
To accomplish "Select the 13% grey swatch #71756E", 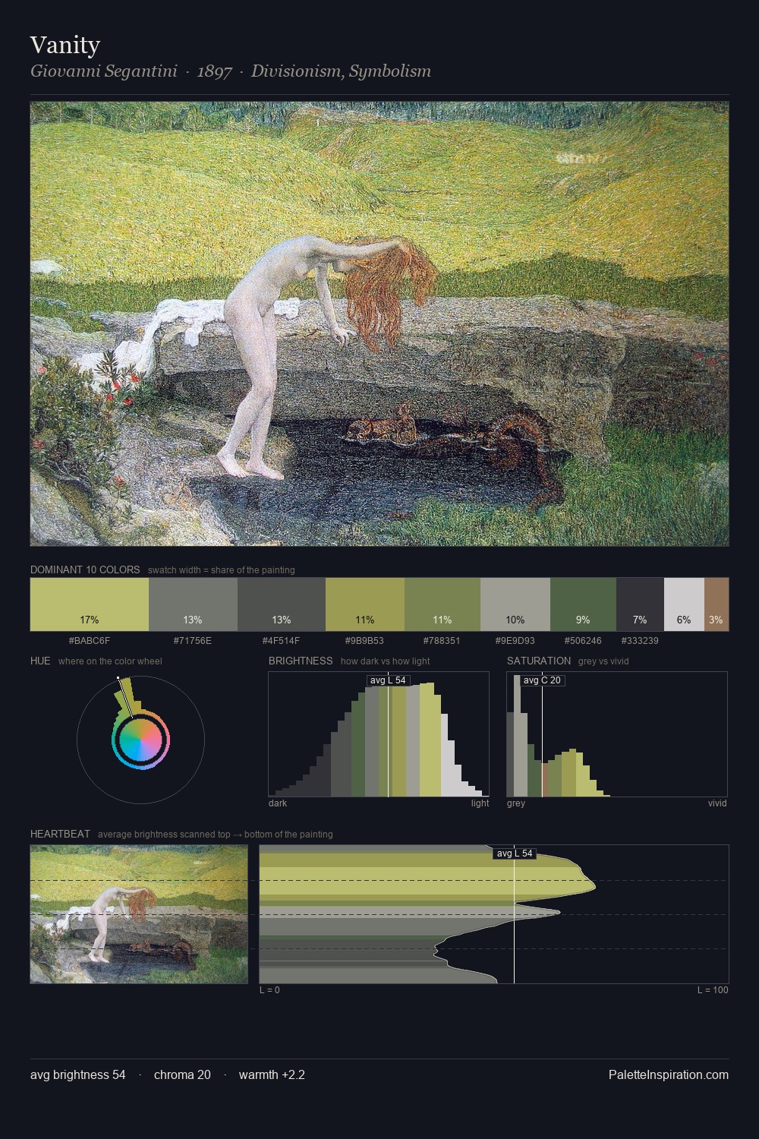I will (x=193, y=604).
